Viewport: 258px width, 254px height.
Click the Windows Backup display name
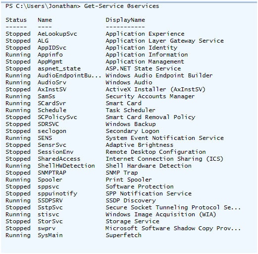coord(131,124)
